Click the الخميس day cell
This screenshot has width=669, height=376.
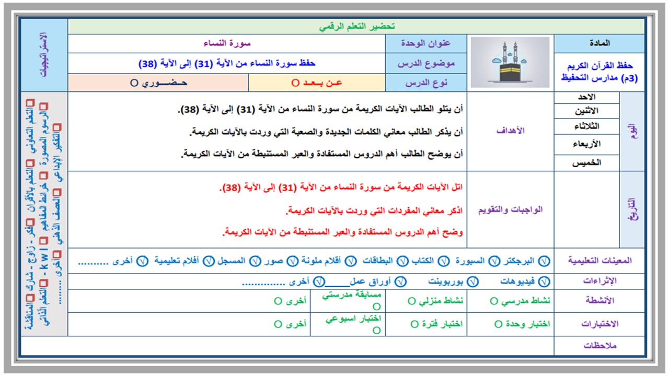coord(586,163)
